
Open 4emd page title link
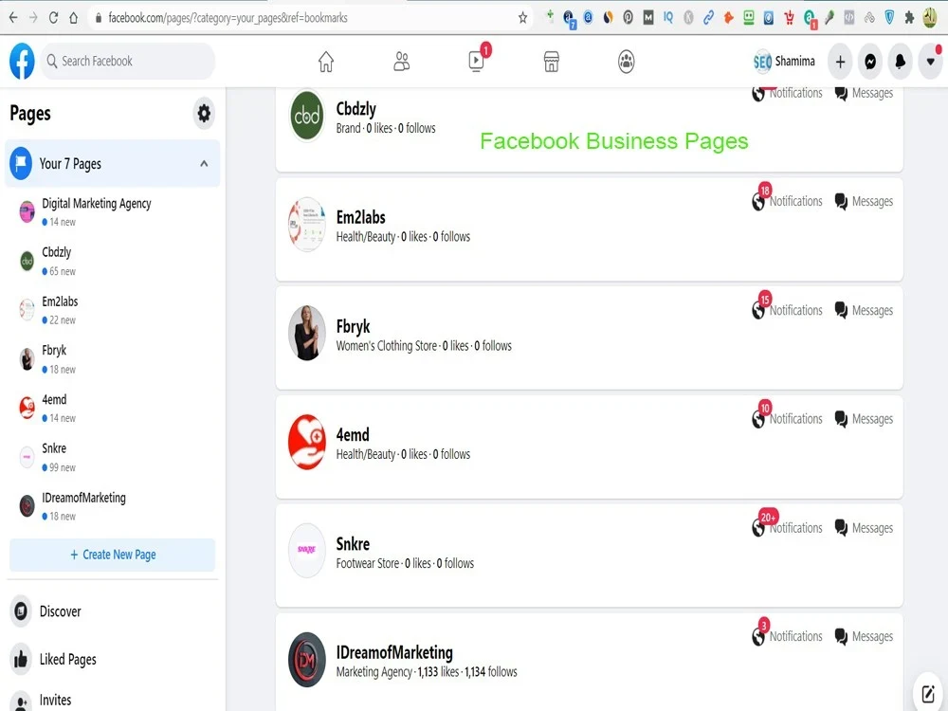click(x=353, y=435)
